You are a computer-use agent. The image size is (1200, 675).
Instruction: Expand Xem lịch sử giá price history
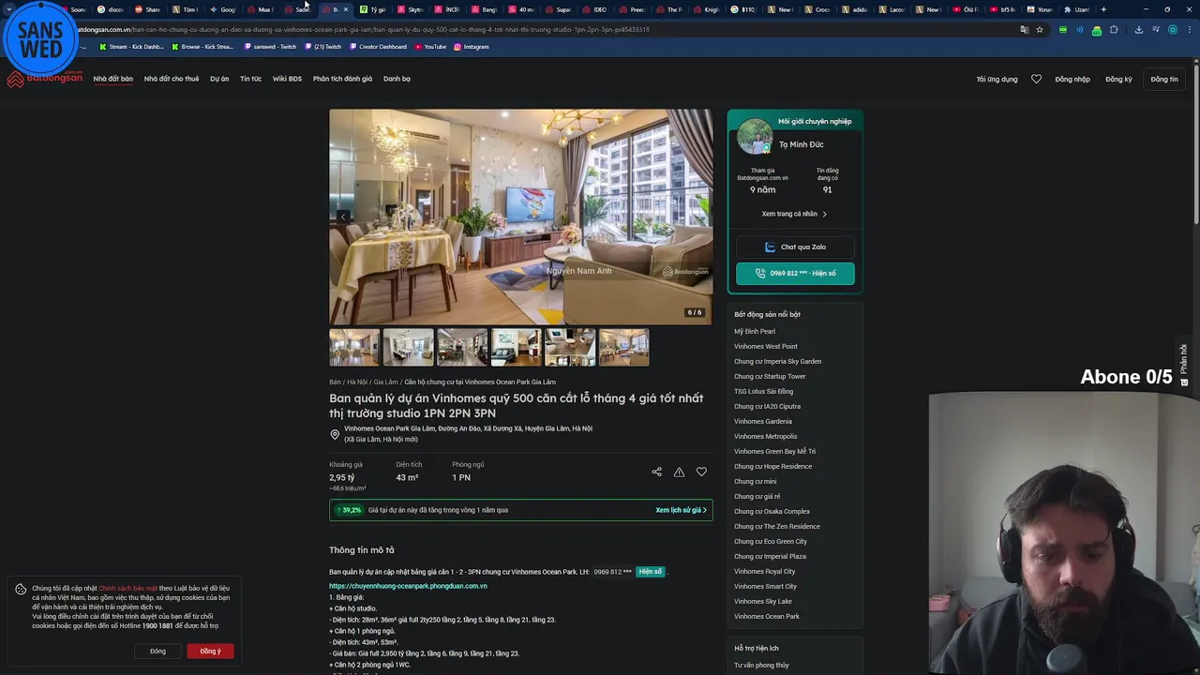(682, 510)
